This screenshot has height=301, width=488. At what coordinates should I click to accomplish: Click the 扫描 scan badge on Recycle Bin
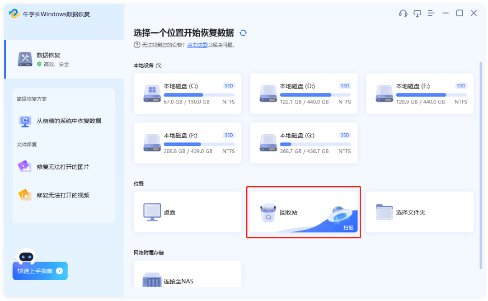click(x=348, y=227)
